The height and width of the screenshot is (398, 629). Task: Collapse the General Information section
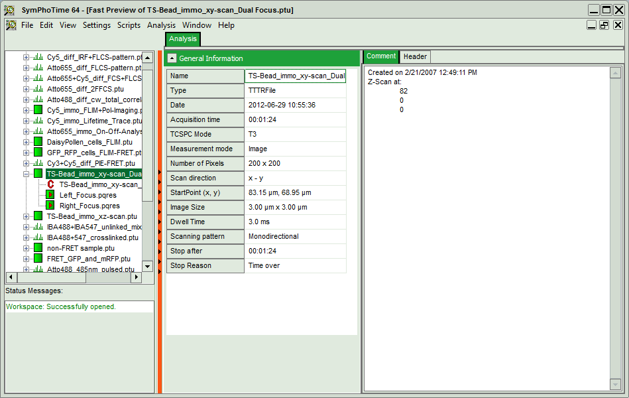[172, 58]
